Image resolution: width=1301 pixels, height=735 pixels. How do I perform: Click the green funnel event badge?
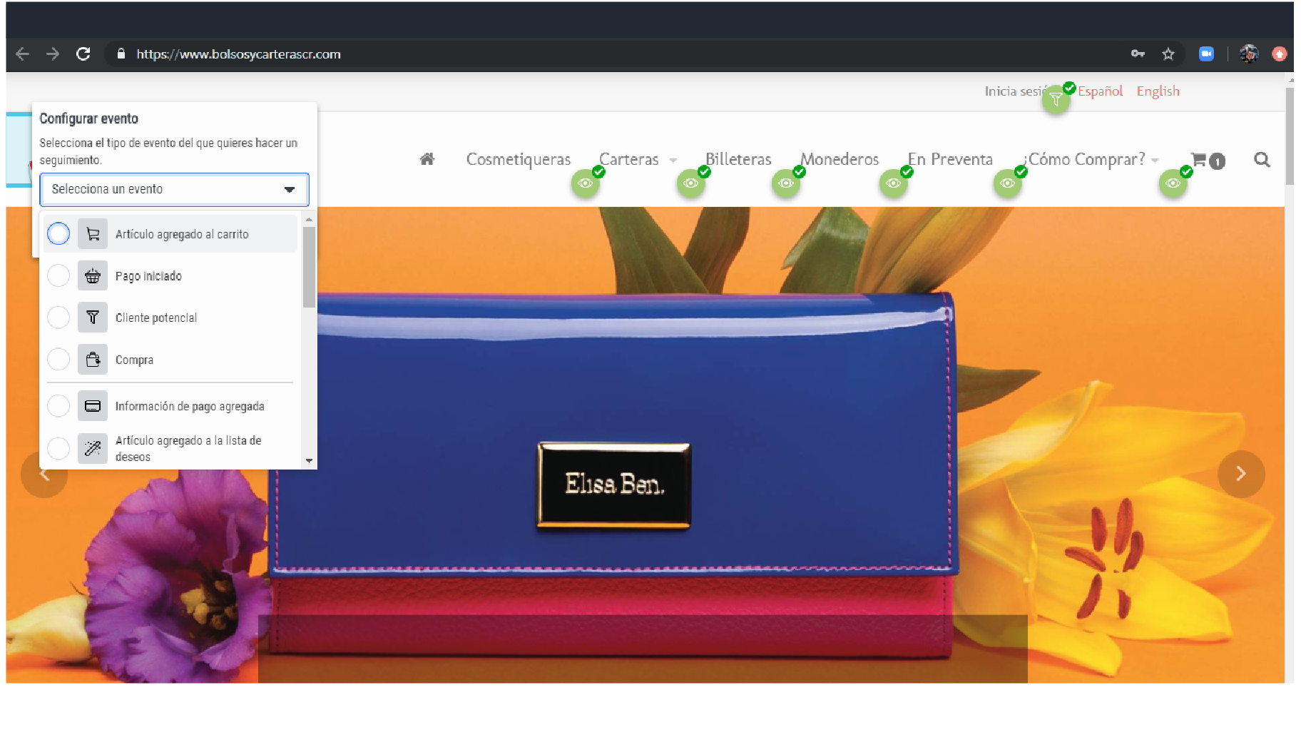[x=1056, y=99]
